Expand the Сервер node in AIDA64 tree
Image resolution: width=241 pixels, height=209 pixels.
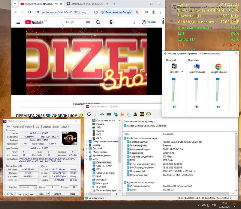point(86,145)
